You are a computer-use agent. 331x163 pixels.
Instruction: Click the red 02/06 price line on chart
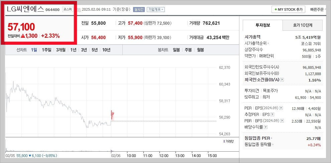[x=112, y=115]
